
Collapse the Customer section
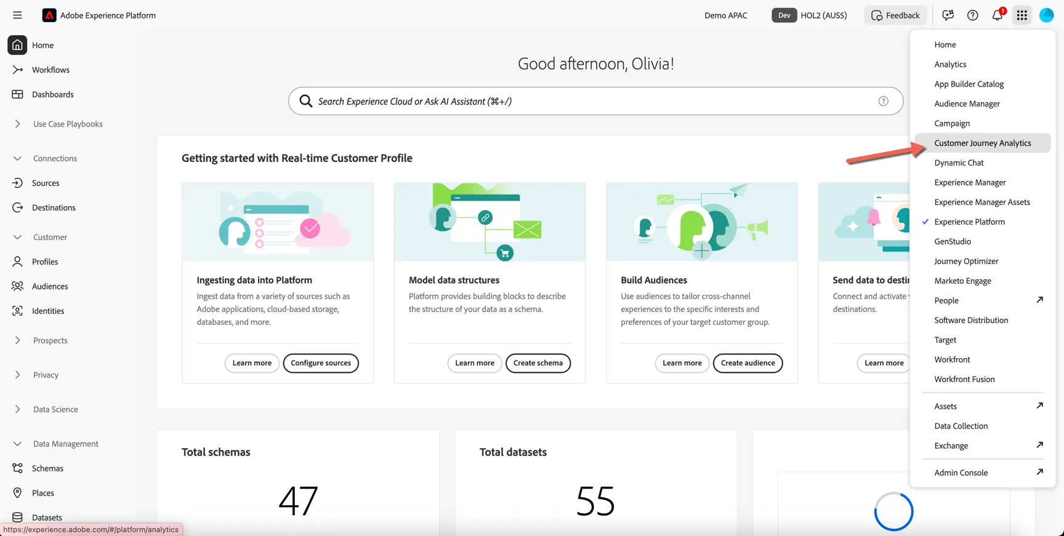point(17,237)
